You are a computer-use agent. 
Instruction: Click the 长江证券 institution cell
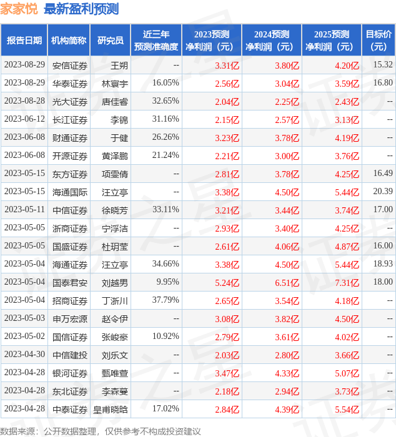point(70,120)
